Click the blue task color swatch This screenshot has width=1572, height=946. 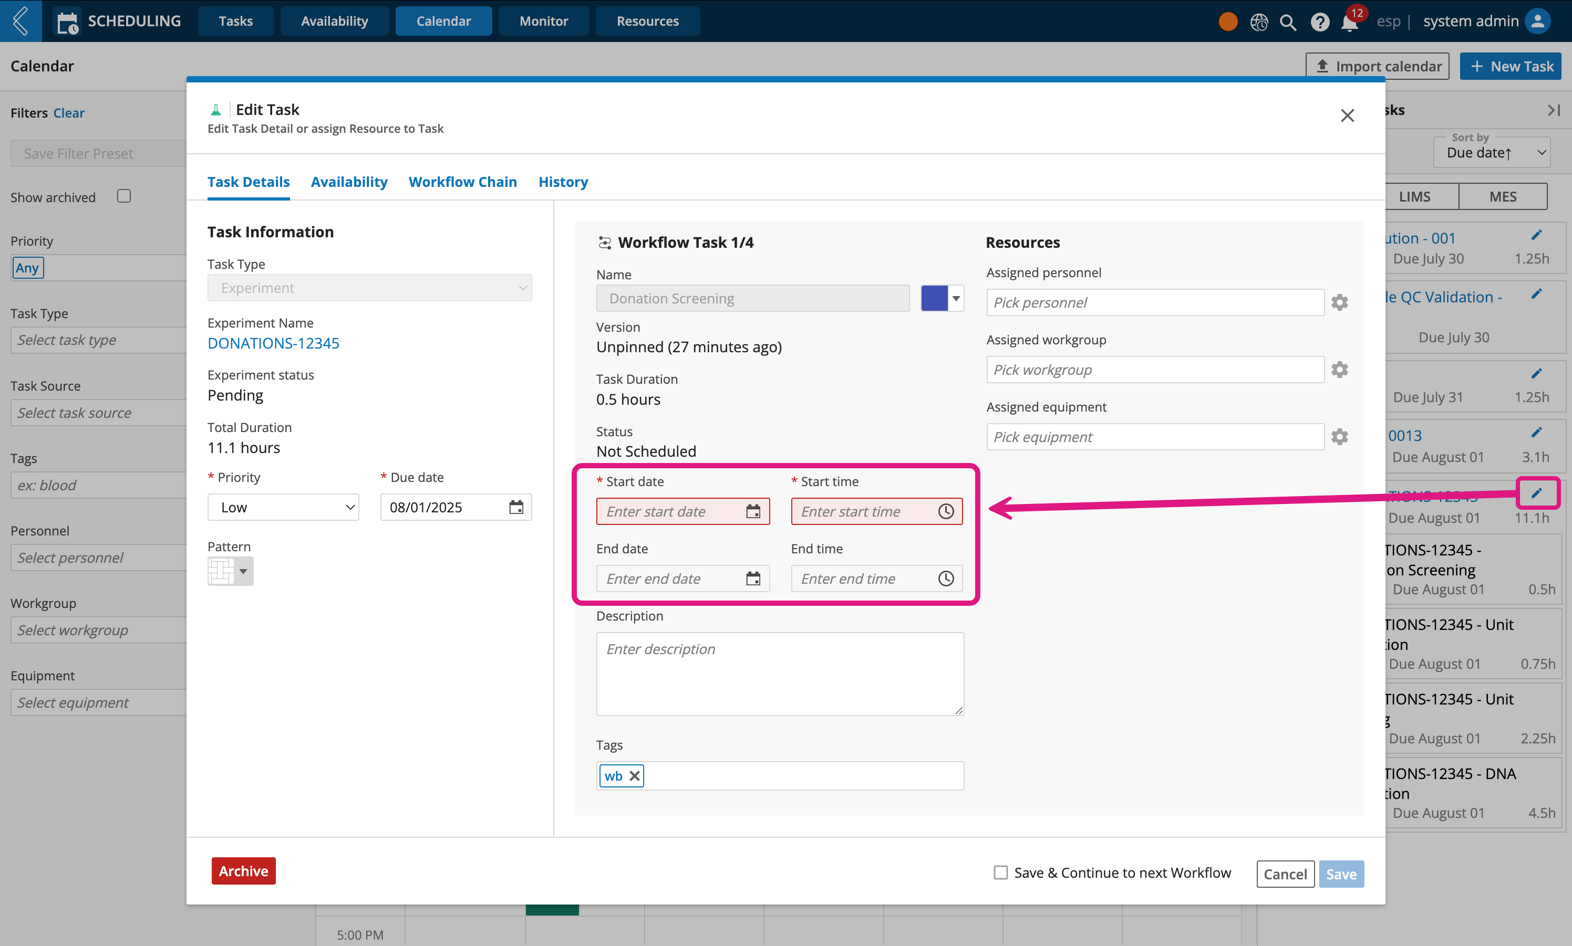[934, 298]
